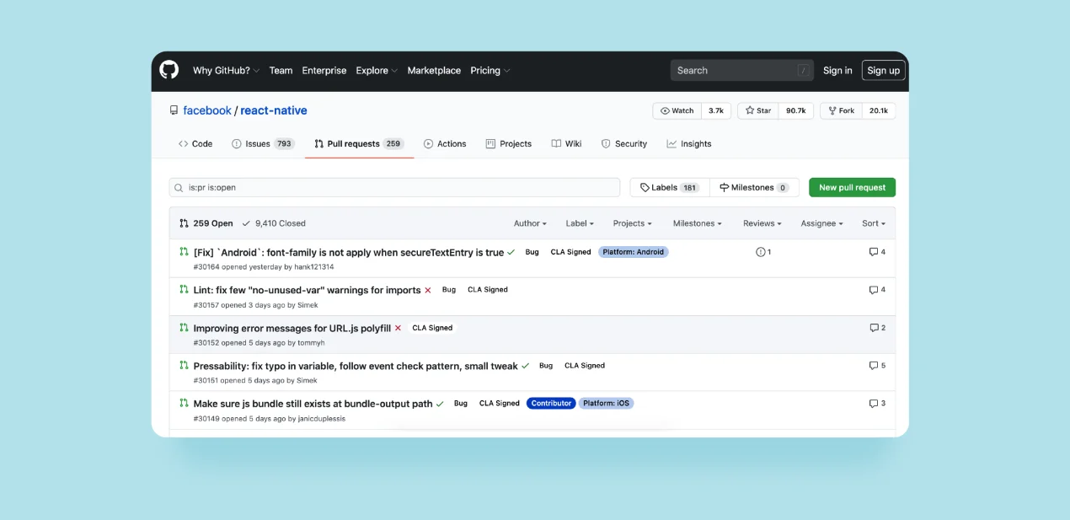Open the Insights tab

click(x=689, y=144)
